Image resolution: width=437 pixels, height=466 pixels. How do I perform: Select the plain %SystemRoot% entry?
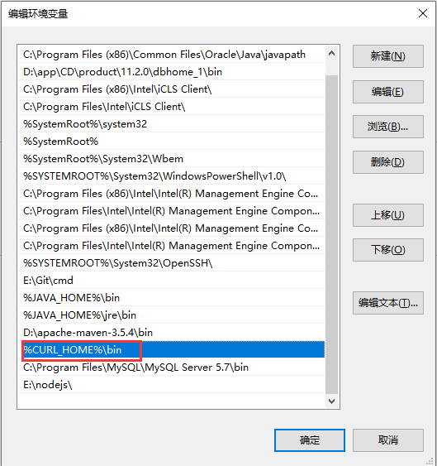(x=171, y=142)
